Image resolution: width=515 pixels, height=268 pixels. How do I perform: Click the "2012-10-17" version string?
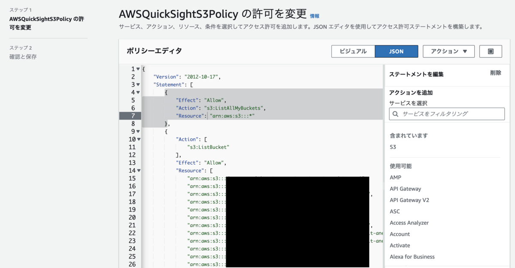point(202,77)
